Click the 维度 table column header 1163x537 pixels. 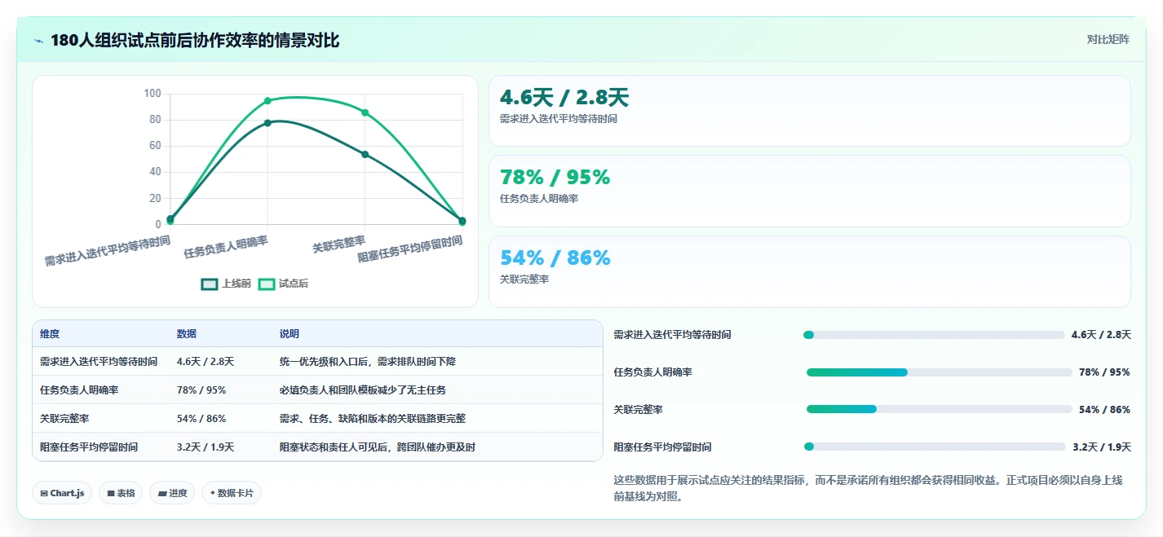pyautogui.click(x=50, y=334)
